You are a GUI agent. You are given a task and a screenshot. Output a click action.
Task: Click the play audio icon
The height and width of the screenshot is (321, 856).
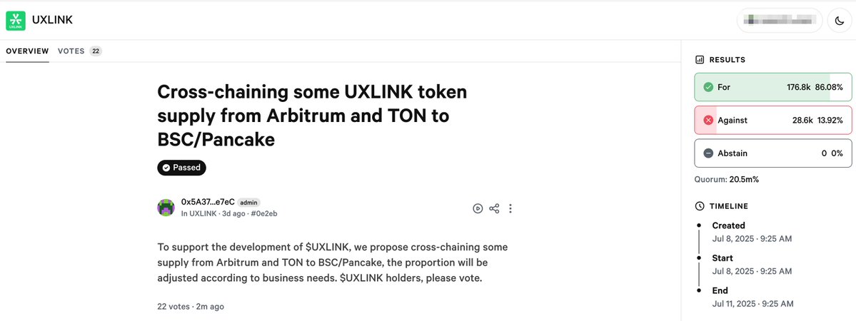pyautogui.click(x=478, y=208)
